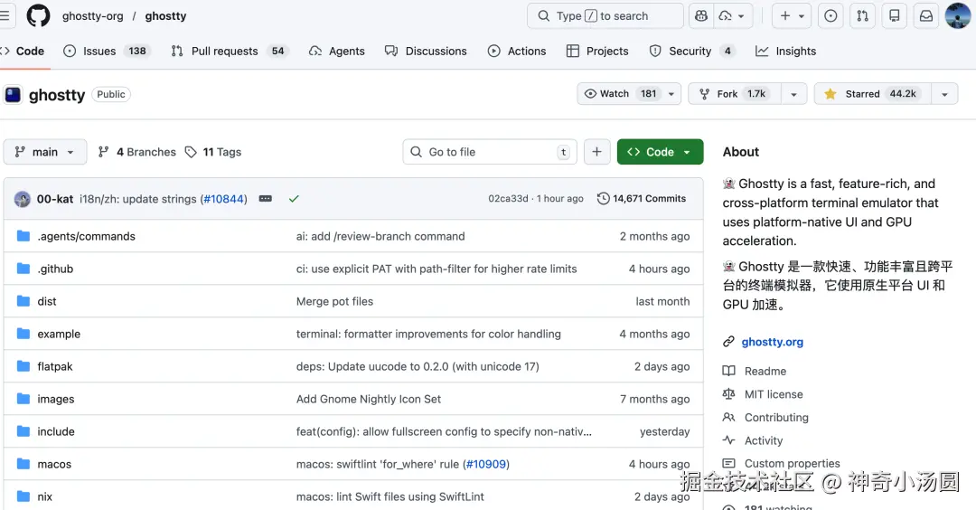Open "Add Gnome Nightly Icon Set" commit
Screen dimensions: 976x510
click(369, 399)
